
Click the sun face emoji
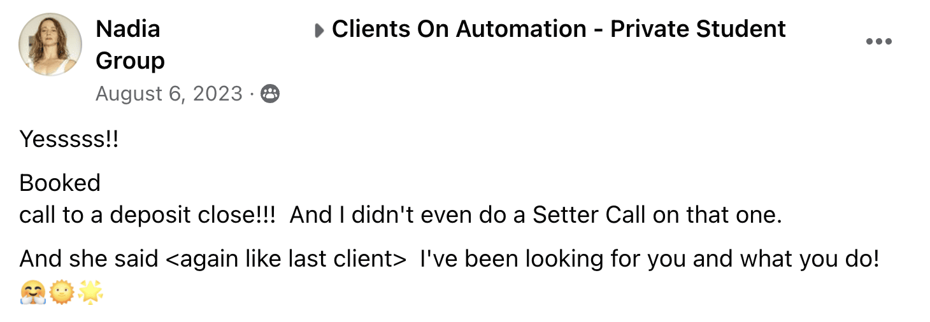coord(61,293)
